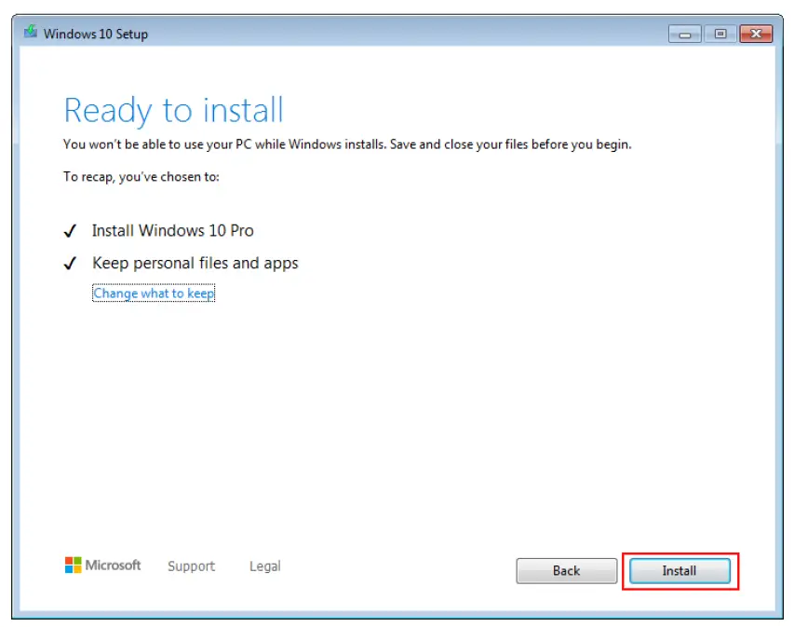Open the Change what to keep link
The height and width of the screenshot is (627, 794).
click(153, 293)
